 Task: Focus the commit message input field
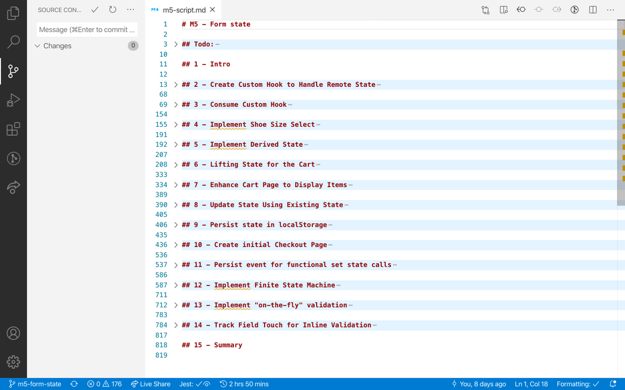coord(88,30)
